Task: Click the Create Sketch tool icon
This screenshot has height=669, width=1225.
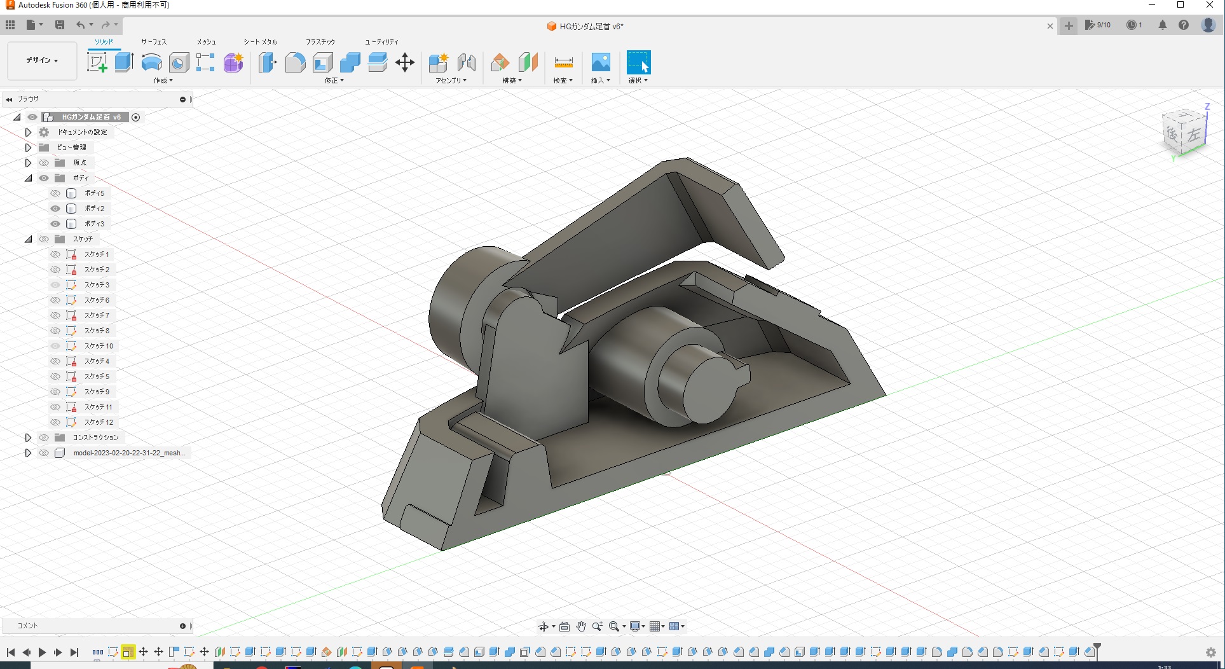Action: tap(97, 62)
